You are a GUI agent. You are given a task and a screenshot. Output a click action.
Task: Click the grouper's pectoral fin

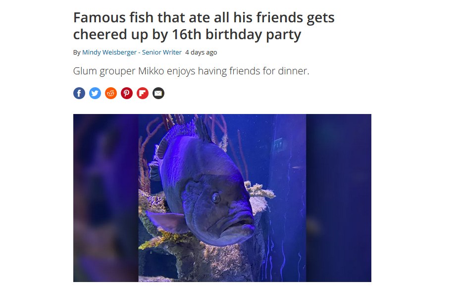[x=166, y=222]
